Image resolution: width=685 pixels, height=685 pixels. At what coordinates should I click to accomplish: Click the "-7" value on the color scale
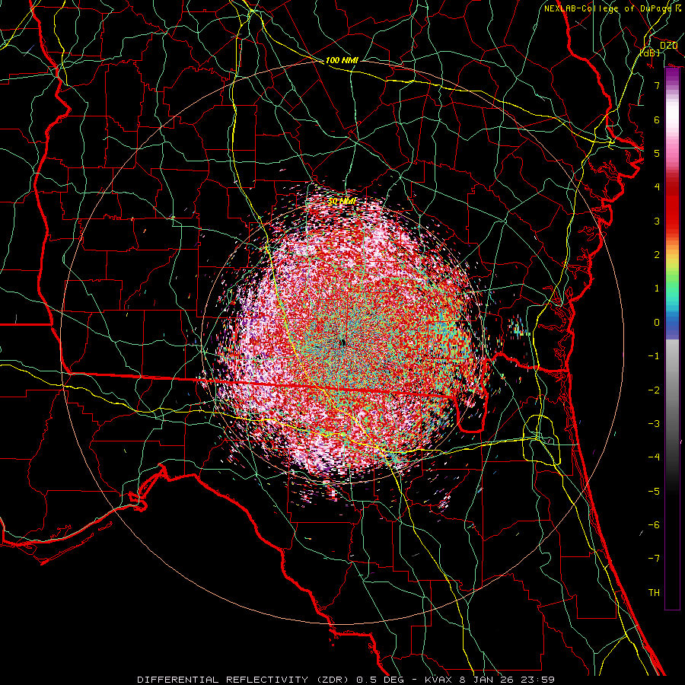tap(654, 559)
